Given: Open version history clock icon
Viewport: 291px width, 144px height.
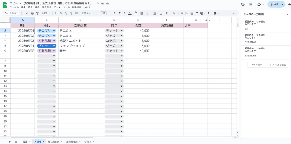Looking at the screenshot, I should [x=243, y=4].
